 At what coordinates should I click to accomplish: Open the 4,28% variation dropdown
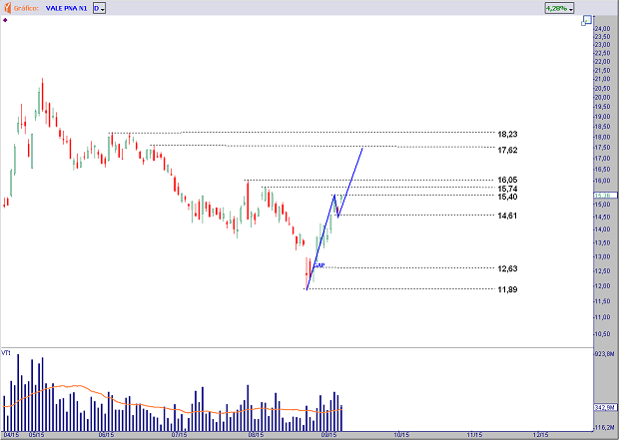(x=558, y=8)
